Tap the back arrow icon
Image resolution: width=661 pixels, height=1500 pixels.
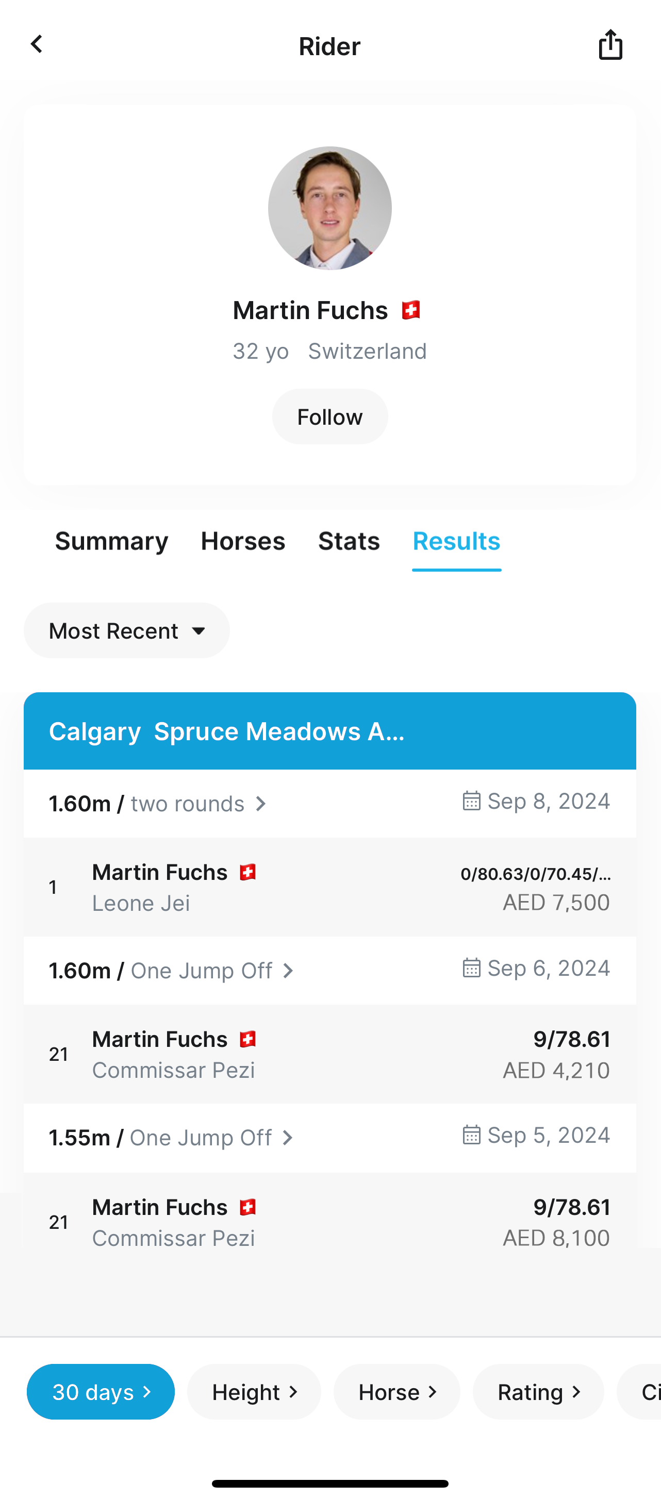[37, 44]
